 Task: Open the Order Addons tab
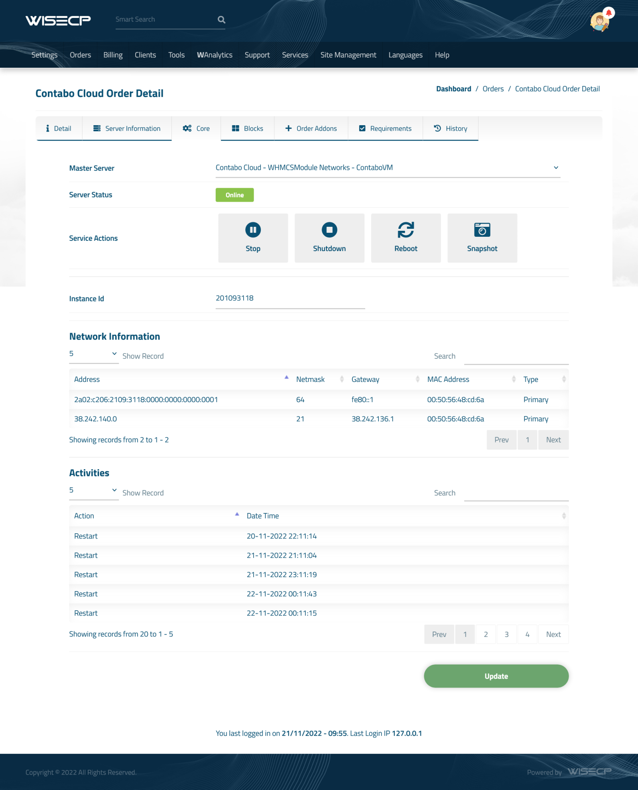point(311,128)
